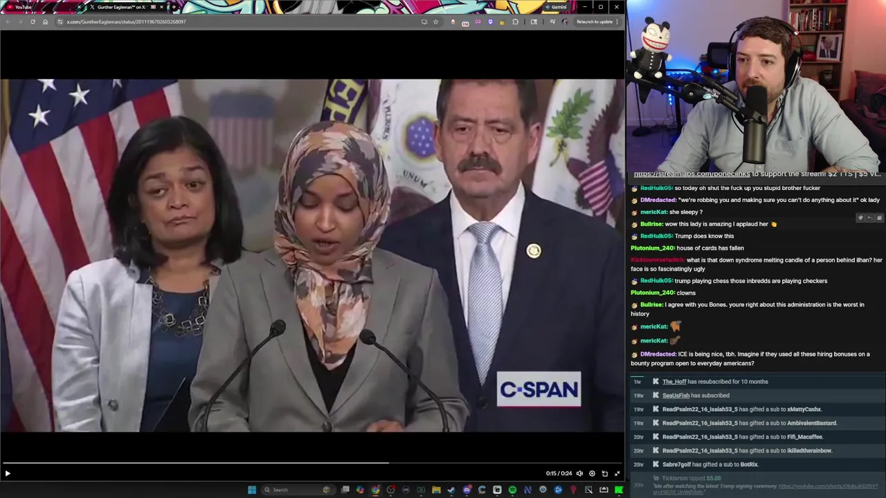The width and height of the screenshot is (886, 498).
Task: Open the Twitch extension icon
Action: (x=490, y=21)
